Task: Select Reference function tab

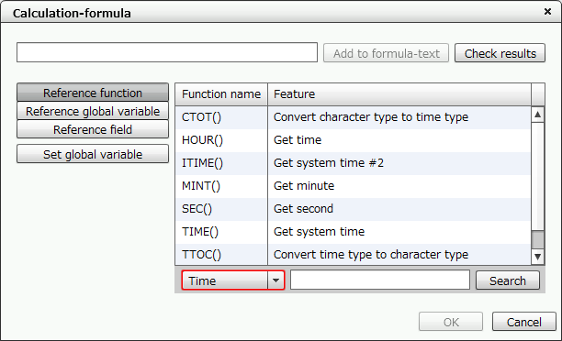Action: click(93, 93)
